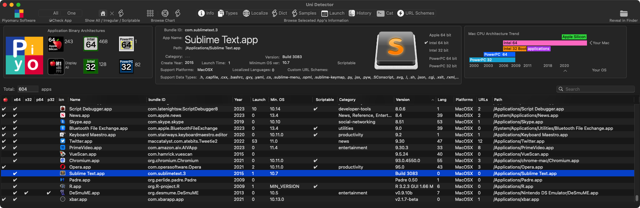
Task: Filter by PowerPC 64 architecture icon
Action: click(x=126, y=44)
